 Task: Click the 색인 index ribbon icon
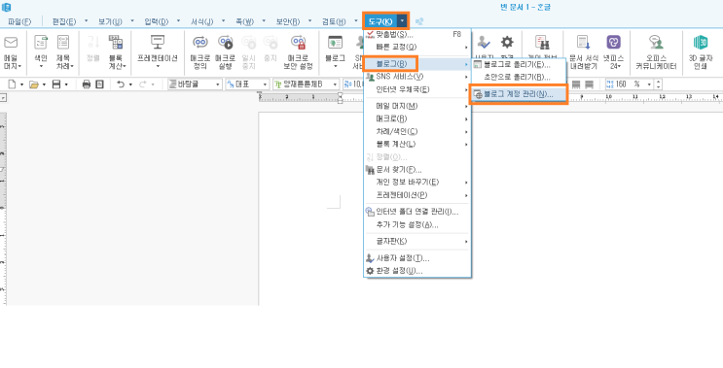41,43
